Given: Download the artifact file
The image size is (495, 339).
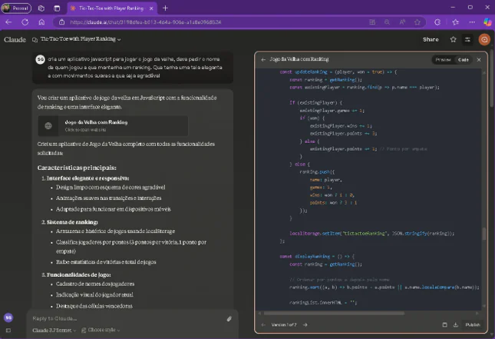Looking at the screenshot, I should click(x=456, y=324).
